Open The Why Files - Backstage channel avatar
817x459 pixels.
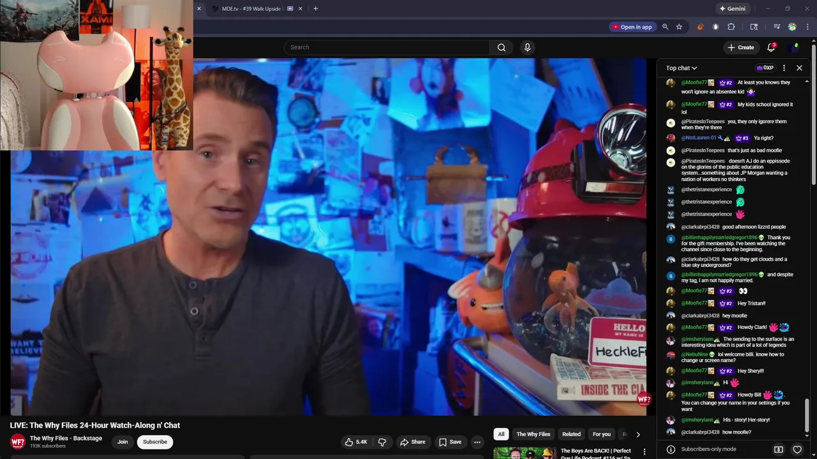click(18, 441)
